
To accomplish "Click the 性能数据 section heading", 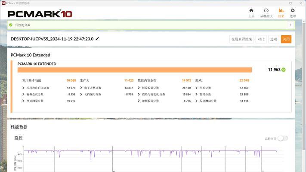I will 19,127.
